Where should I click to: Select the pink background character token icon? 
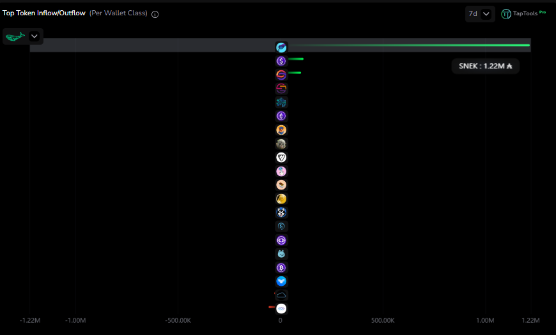[x=281, y=172]
